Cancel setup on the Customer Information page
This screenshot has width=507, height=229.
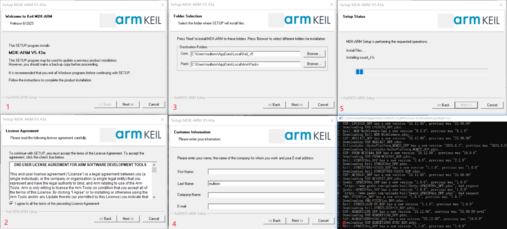coord(323,221)
